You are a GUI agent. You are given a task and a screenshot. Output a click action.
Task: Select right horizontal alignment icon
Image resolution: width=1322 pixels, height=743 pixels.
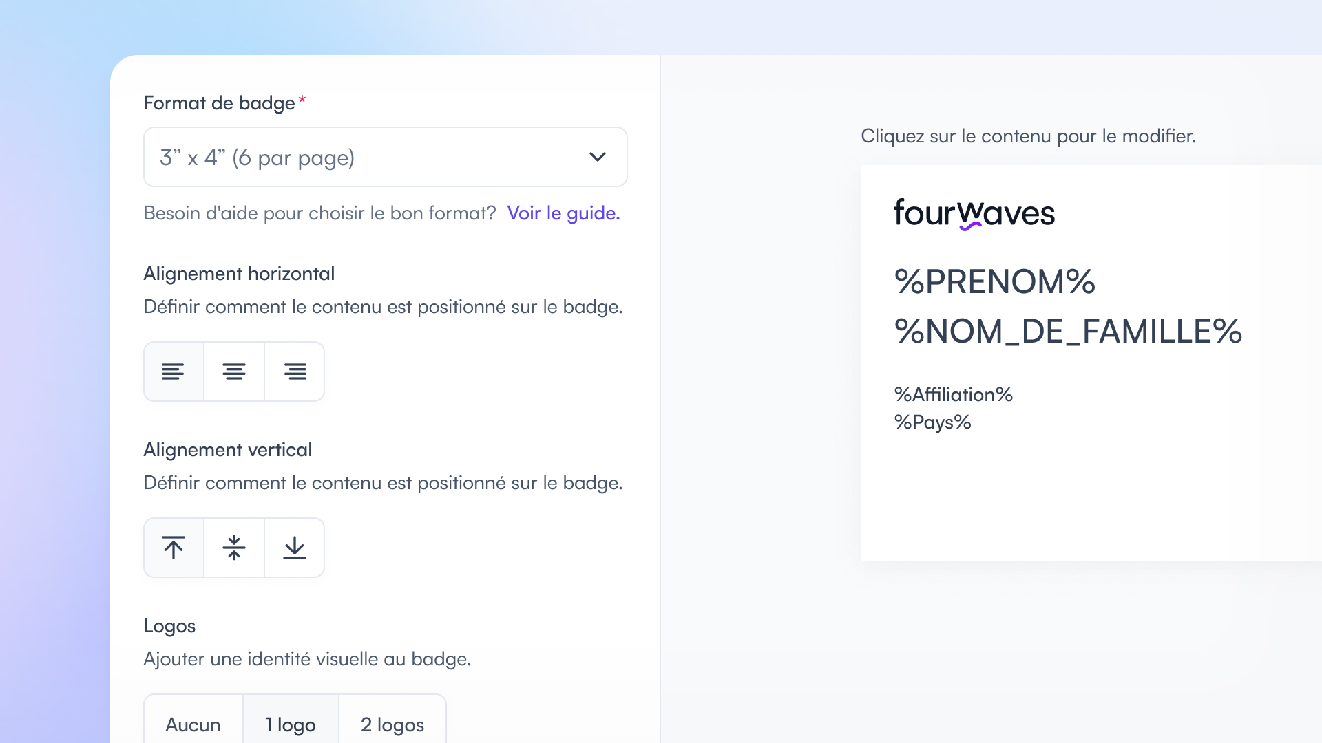[295, 371]
